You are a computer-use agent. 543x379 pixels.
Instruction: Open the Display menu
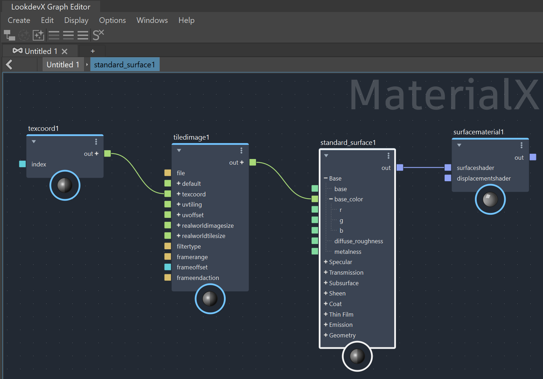76,20
